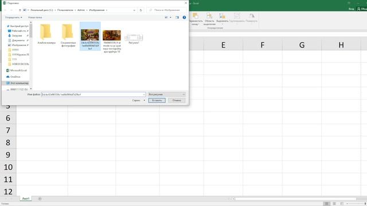
Task: Open Документы in navigation pane
Action: coord(18,41)
